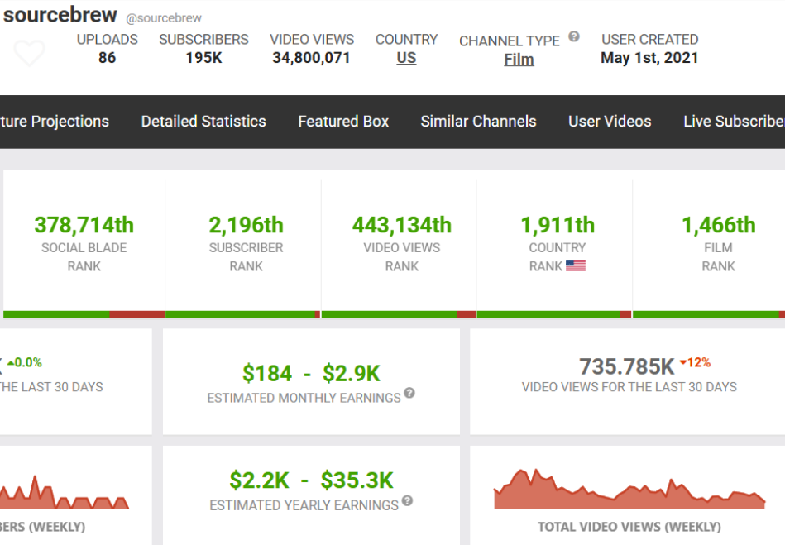Click the heart favorite icon
Viewport: 785px width, 545px height.
click(x=30, y=53)
